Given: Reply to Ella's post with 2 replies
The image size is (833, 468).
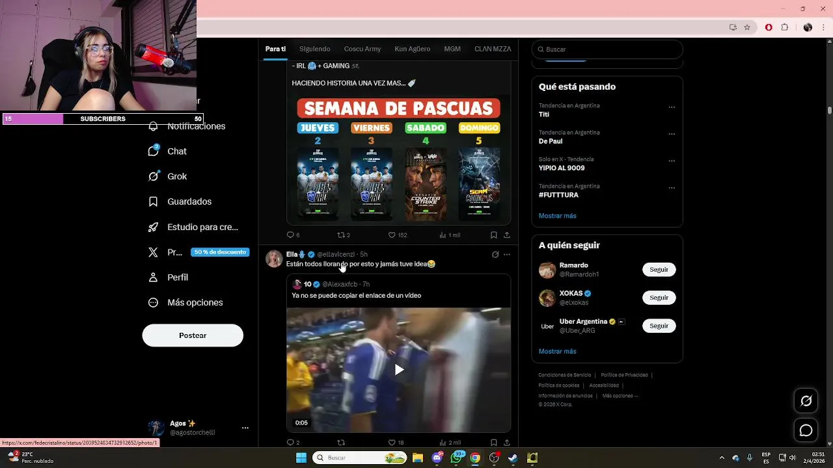Looking at the screenshot, I should point(291,443).
